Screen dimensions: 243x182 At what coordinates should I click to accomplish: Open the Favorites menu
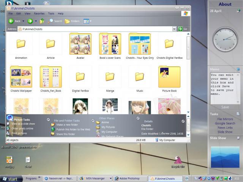tap(39, 14)
